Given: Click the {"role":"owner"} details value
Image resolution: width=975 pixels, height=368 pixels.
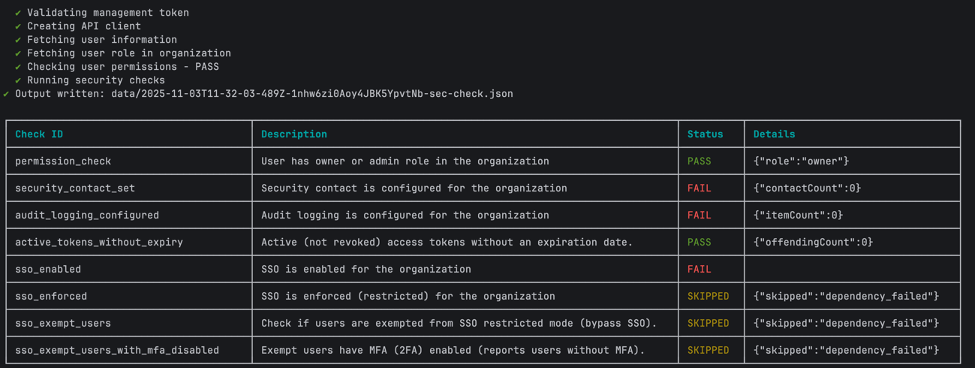Looking at the screenshot, I should coord(802,161).
